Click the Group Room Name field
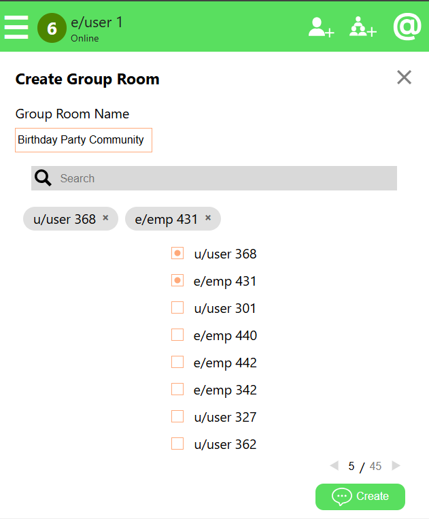 click(84, 140)
